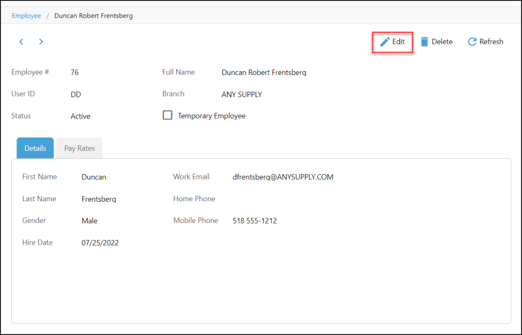Click the work email dfrentsberg@ANYSUPPLY.COM
The width and height of the screenshot is (522, 335).
click(283, 177)
